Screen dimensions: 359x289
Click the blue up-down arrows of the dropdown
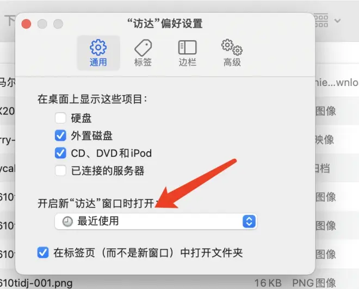pyautogui.click(x=249, y=222)
